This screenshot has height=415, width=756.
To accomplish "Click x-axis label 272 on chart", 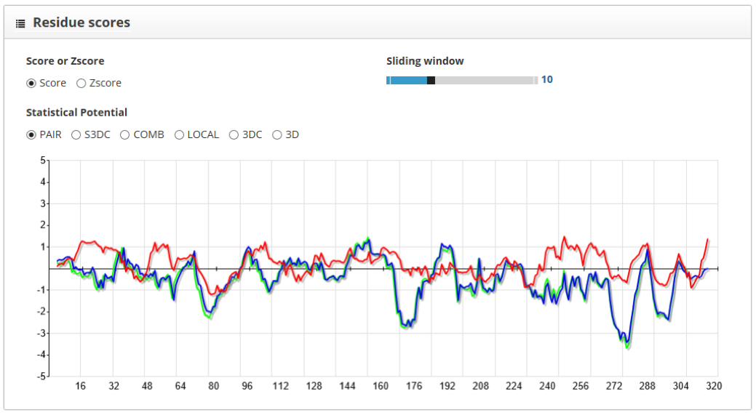I will point(614,386).
